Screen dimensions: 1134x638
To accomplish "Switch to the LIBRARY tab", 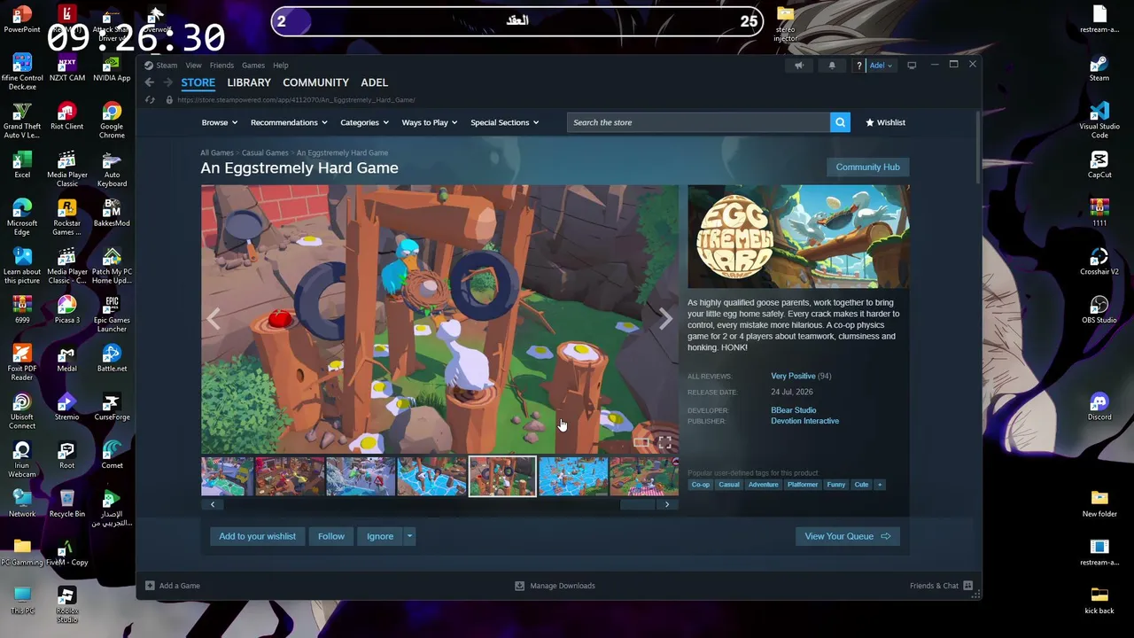I will coord(249,82).
